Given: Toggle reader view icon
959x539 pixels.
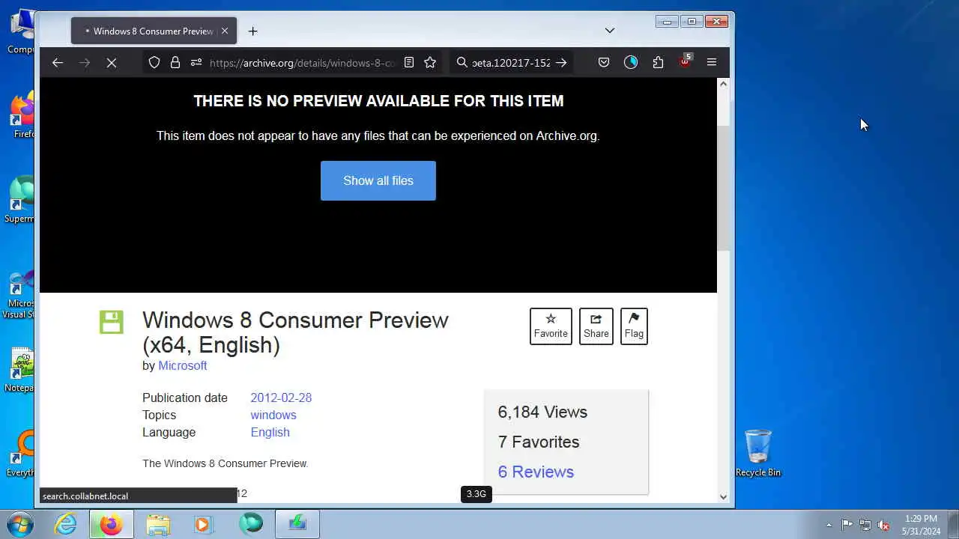Looking at the screenshot, I should pyautogui.click(x=409, y=63).
